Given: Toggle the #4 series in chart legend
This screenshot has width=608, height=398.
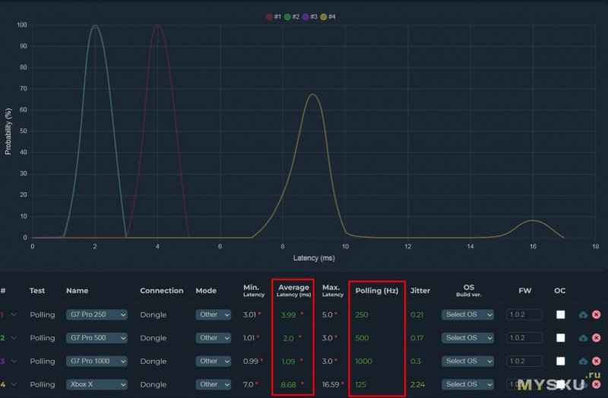Looking at the screenshot, I should point(328,17).
